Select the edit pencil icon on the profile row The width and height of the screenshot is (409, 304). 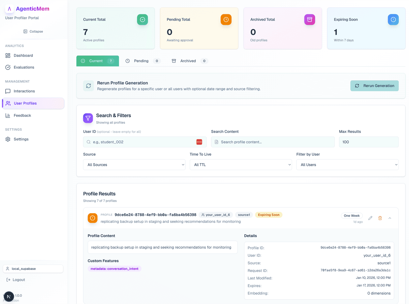click(x=370, y=218)
